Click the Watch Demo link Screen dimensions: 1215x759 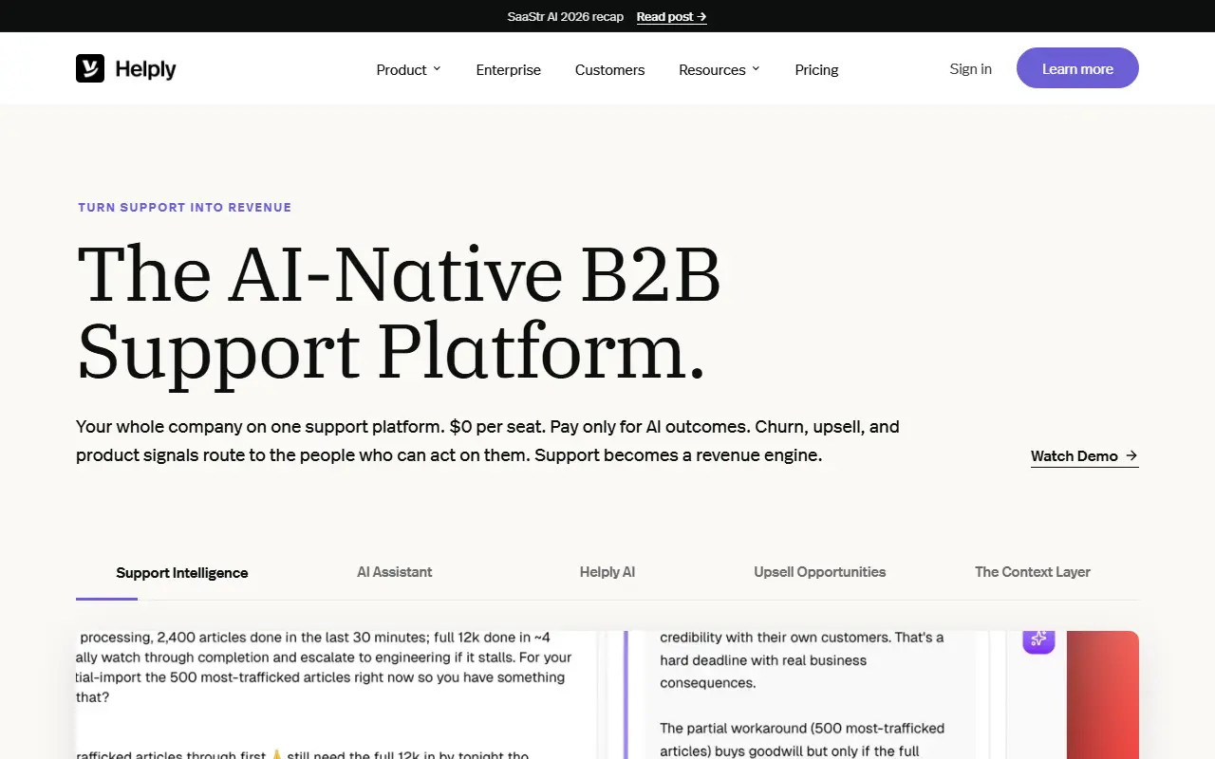pyautogui.click(x=1084, y=456)
